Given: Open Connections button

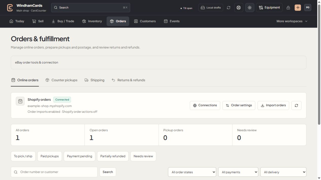Looking at the screenshot, I should (205, 105).
